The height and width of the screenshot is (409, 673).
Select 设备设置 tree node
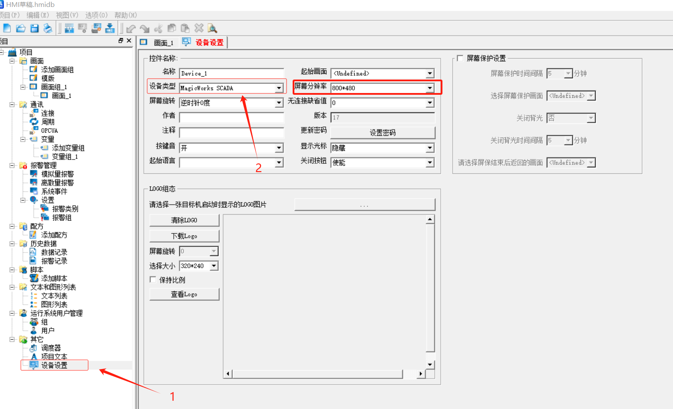pos(54,365)
